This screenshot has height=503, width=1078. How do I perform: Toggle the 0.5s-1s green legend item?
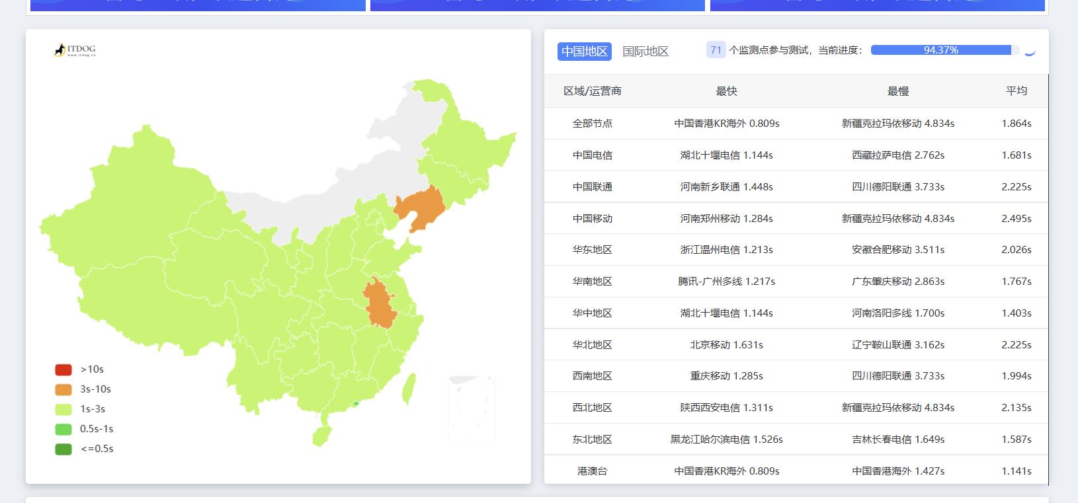tap(84, 429)
